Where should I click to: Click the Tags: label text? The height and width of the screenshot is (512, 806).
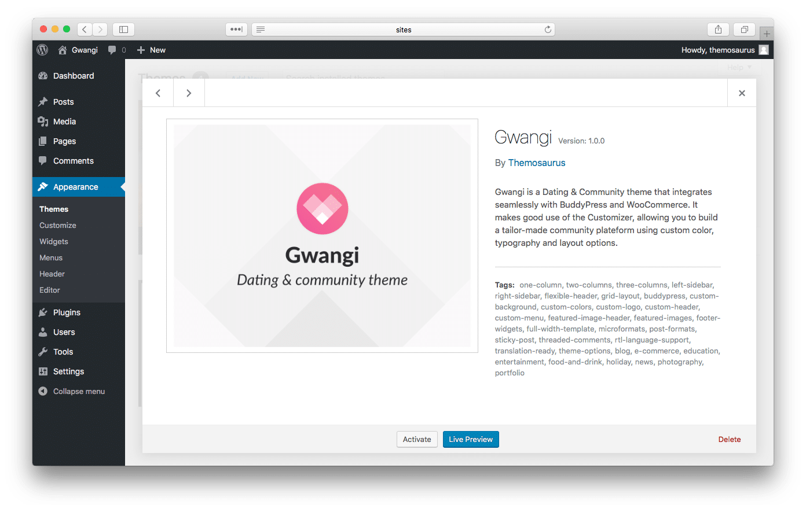coord(505,285)
